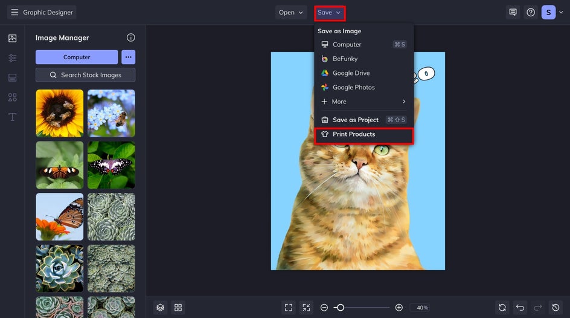Save image to Google Photos
The height and width of the screenshot is (318, 570).
pyautogui.click(x=363, y=87)
